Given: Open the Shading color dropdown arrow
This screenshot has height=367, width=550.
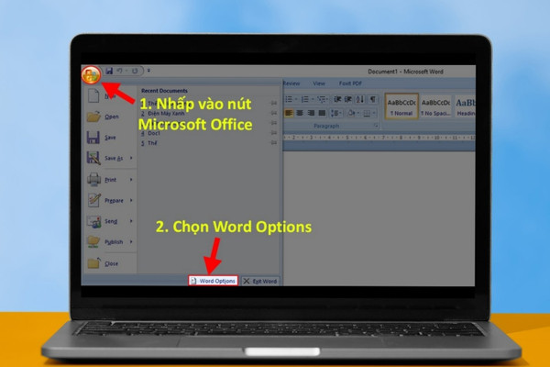Looking at the screenshot, I should point(358,113).
